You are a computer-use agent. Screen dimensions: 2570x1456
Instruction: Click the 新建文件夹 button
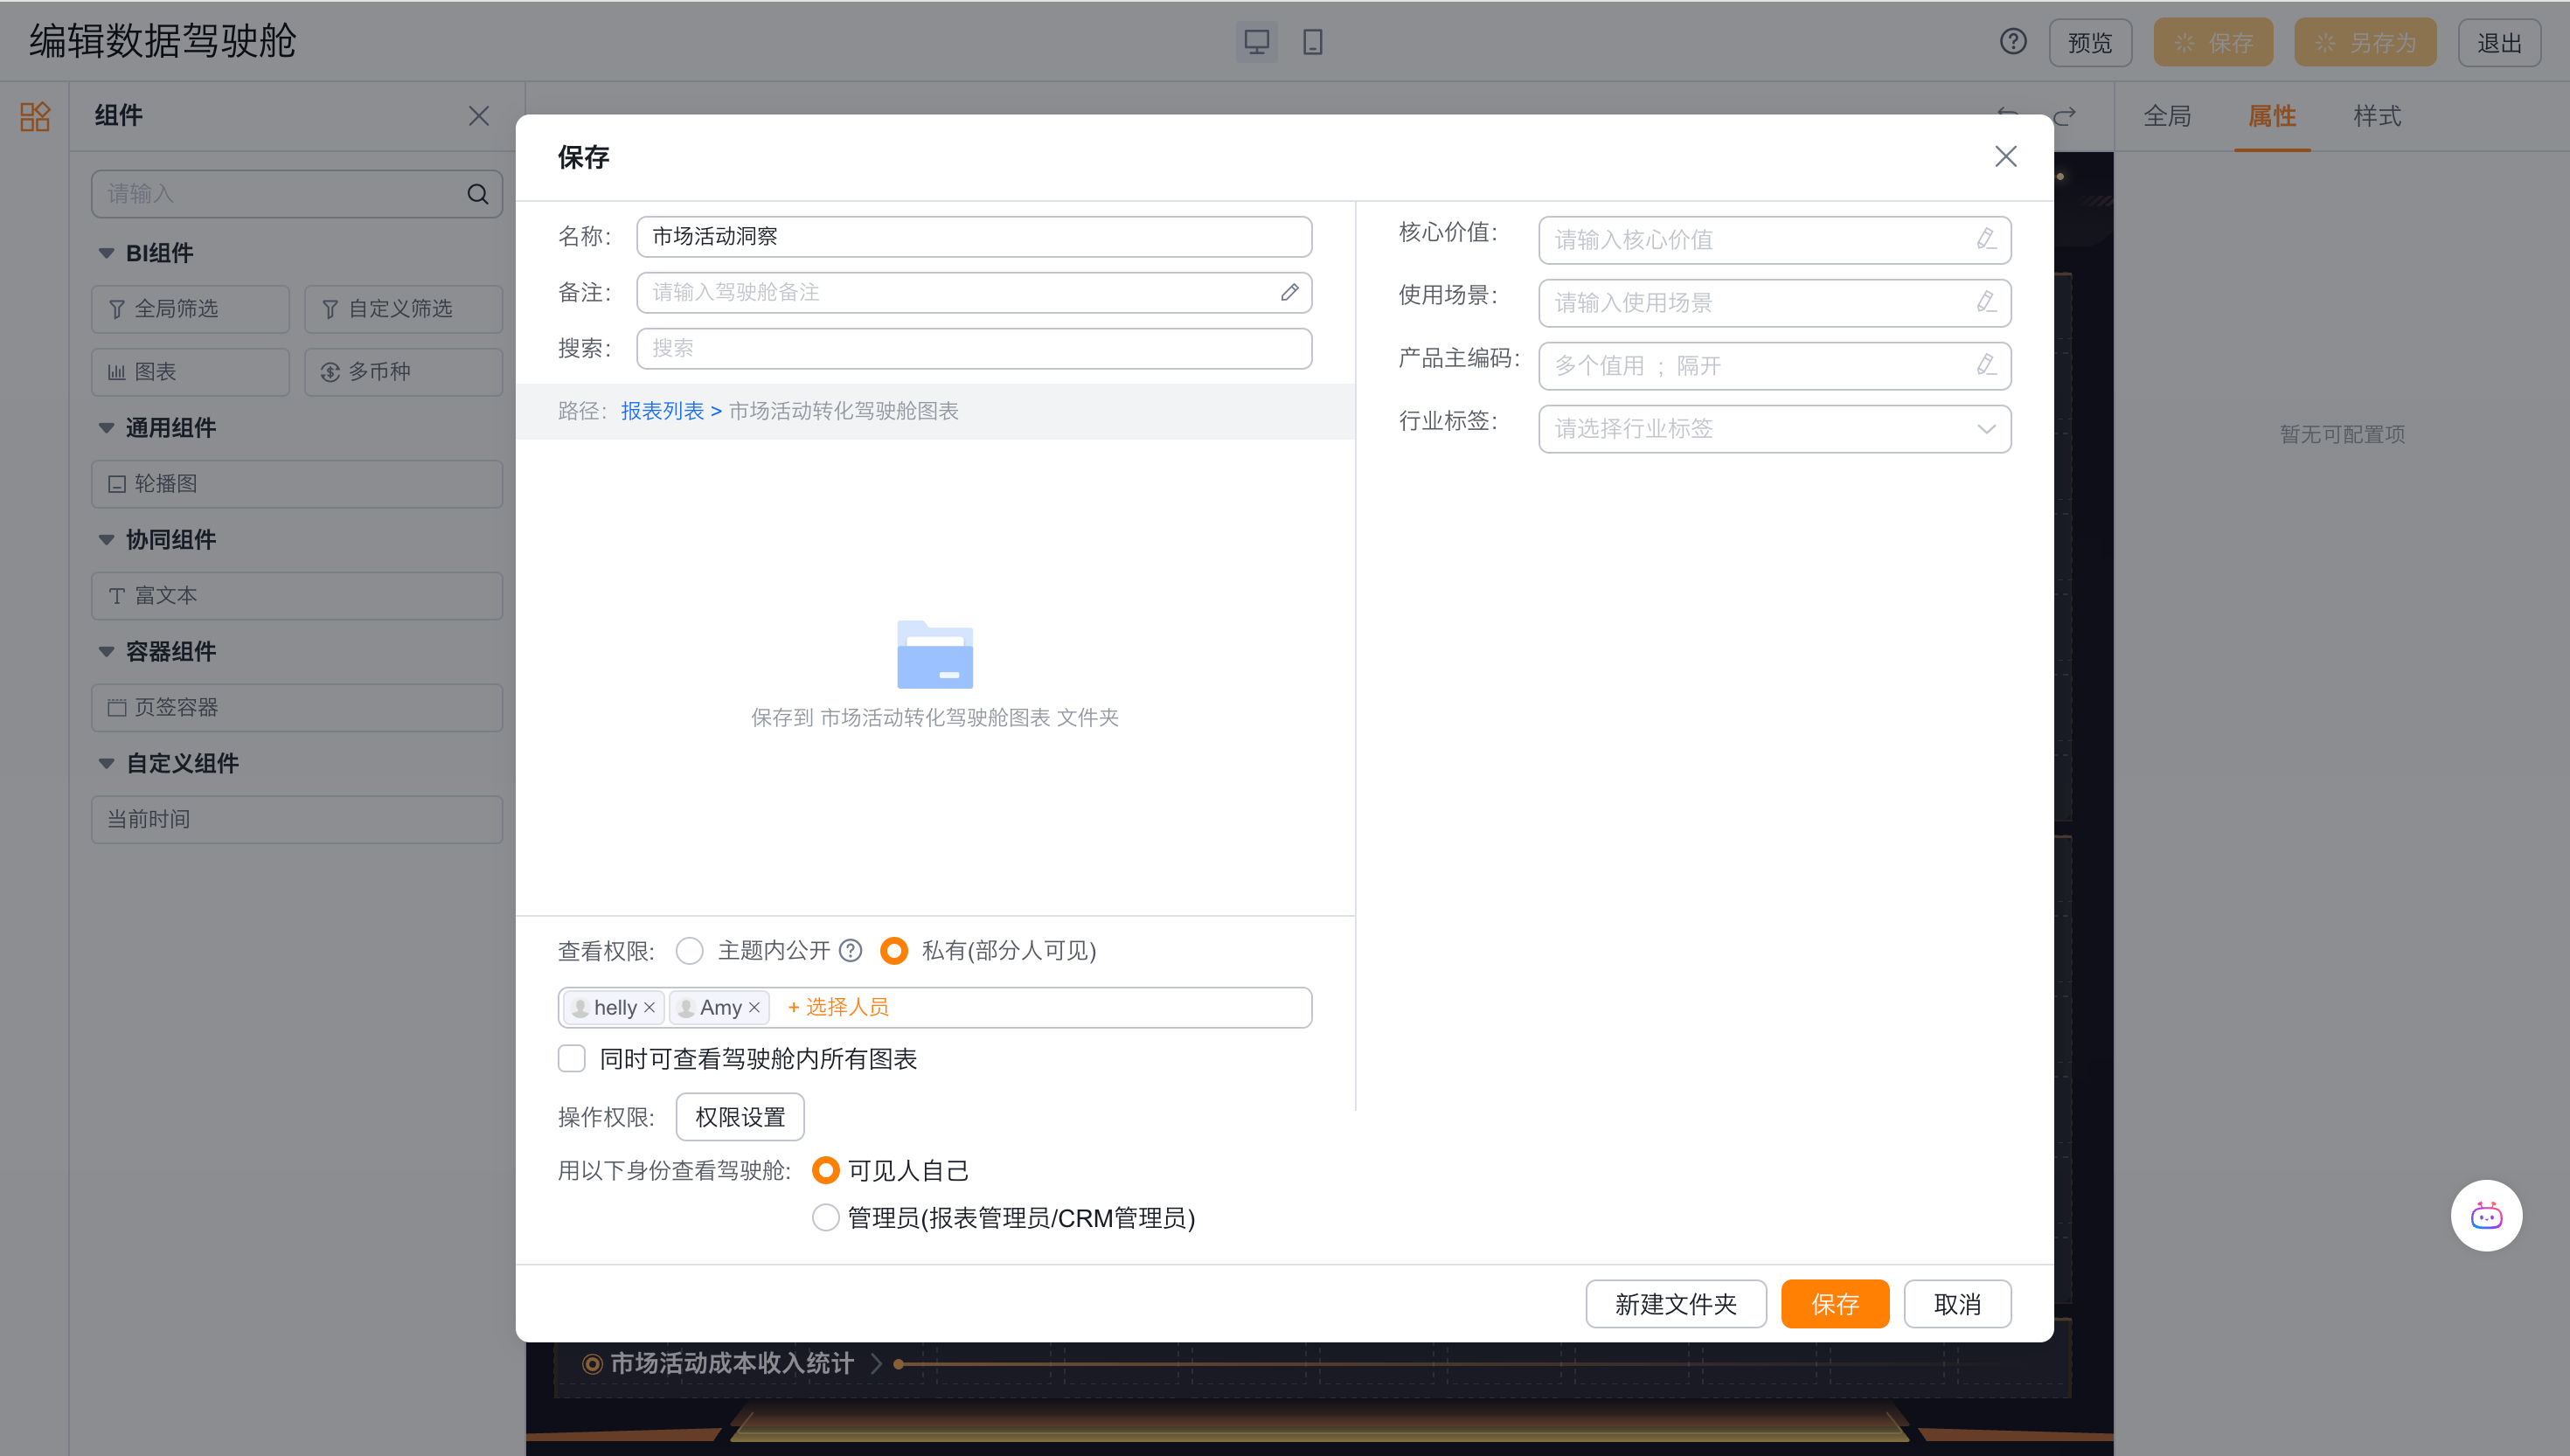(x=1675, y=1304)
